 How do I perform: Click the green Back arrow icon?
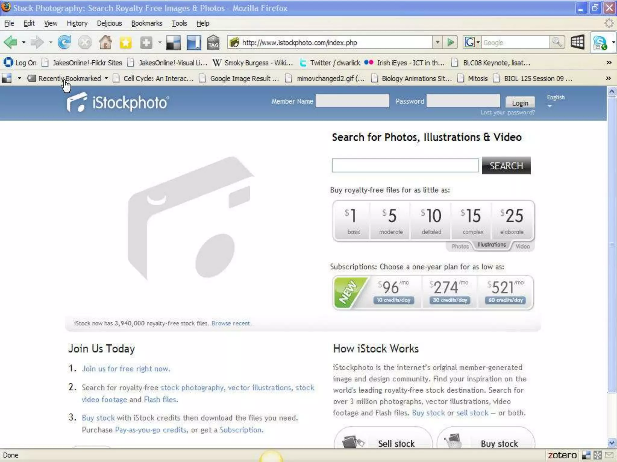point(11,42)
